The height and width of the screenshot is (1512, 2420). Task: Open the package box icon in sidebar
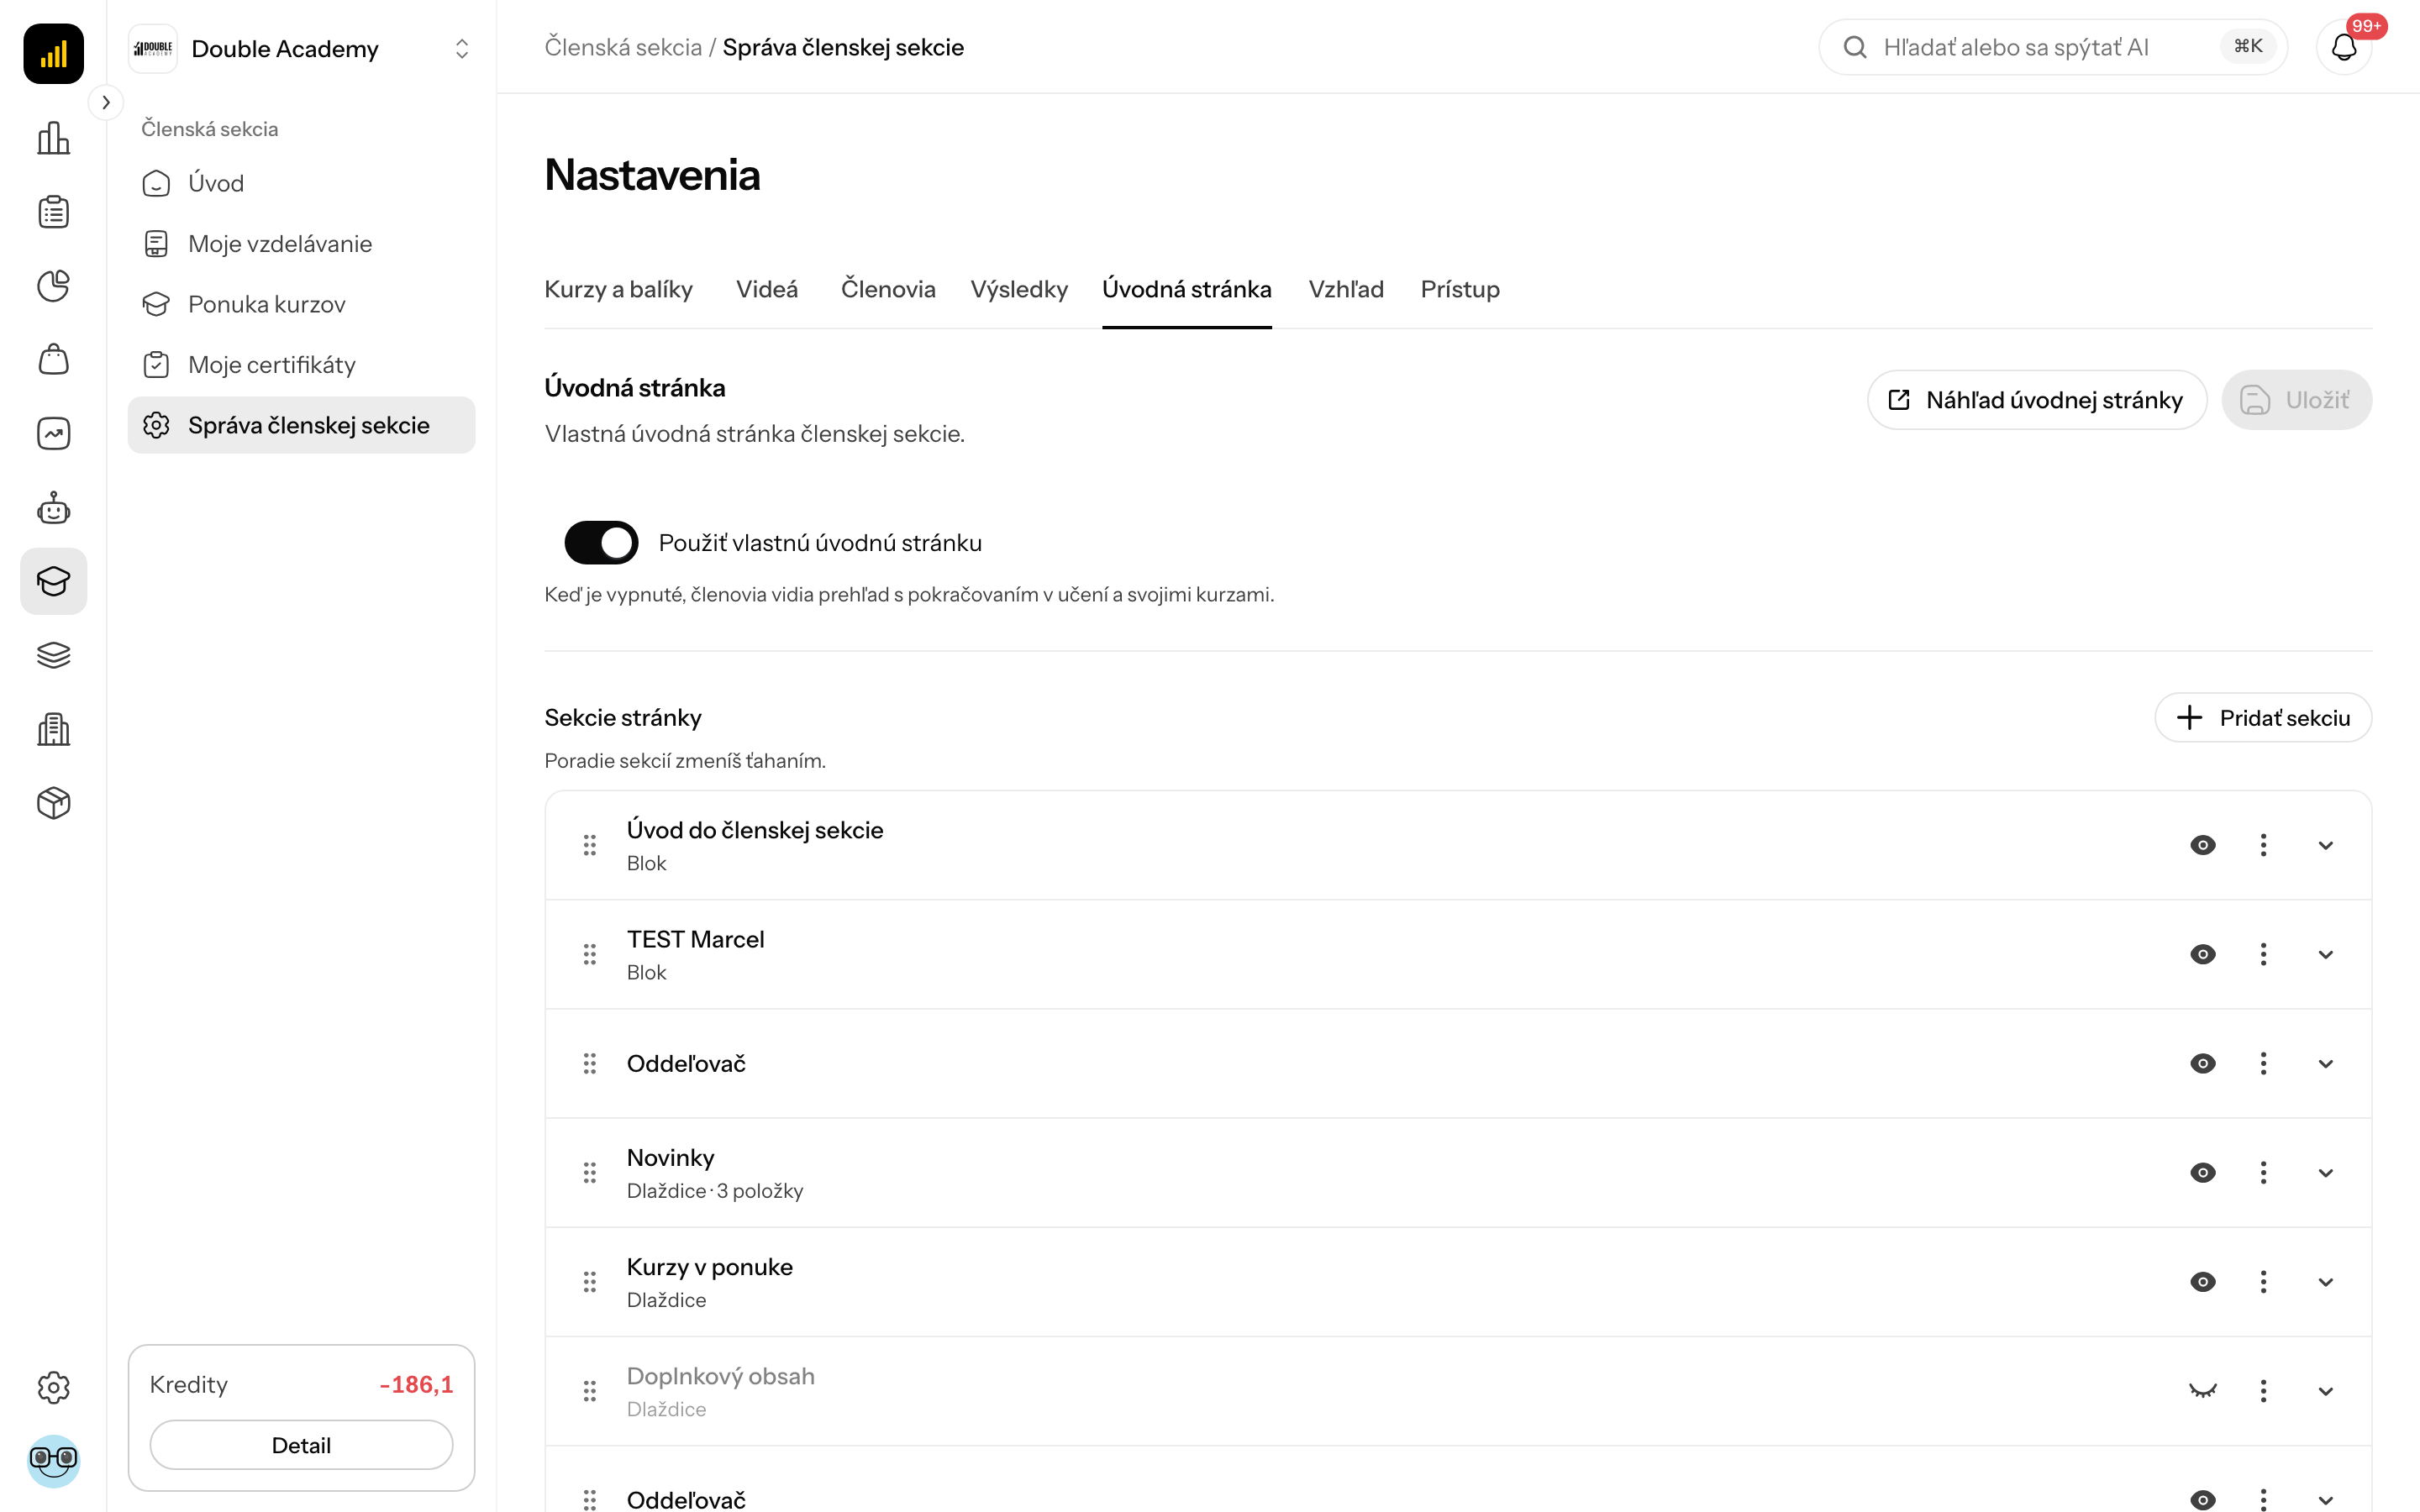[x=53, y=803]
